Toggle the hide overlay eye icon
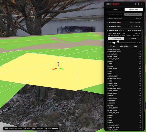The width and height of the screenshot is (146, 132). coord(135,4)
